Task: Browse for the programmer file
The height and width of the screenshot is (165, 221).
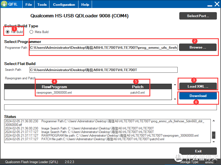Action: [x=198, y=47]
